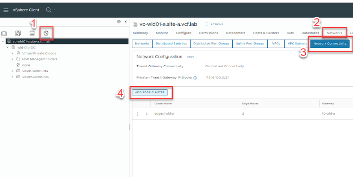
Task: Switch to the VMs tab
Action: [290, 33]
